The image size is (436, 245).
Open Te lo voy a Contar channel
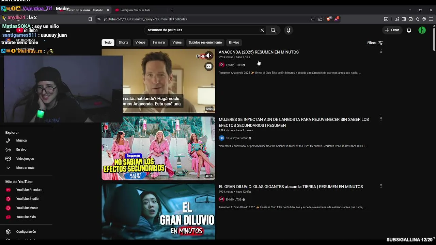pyautogui.click(x=237, y=138)
